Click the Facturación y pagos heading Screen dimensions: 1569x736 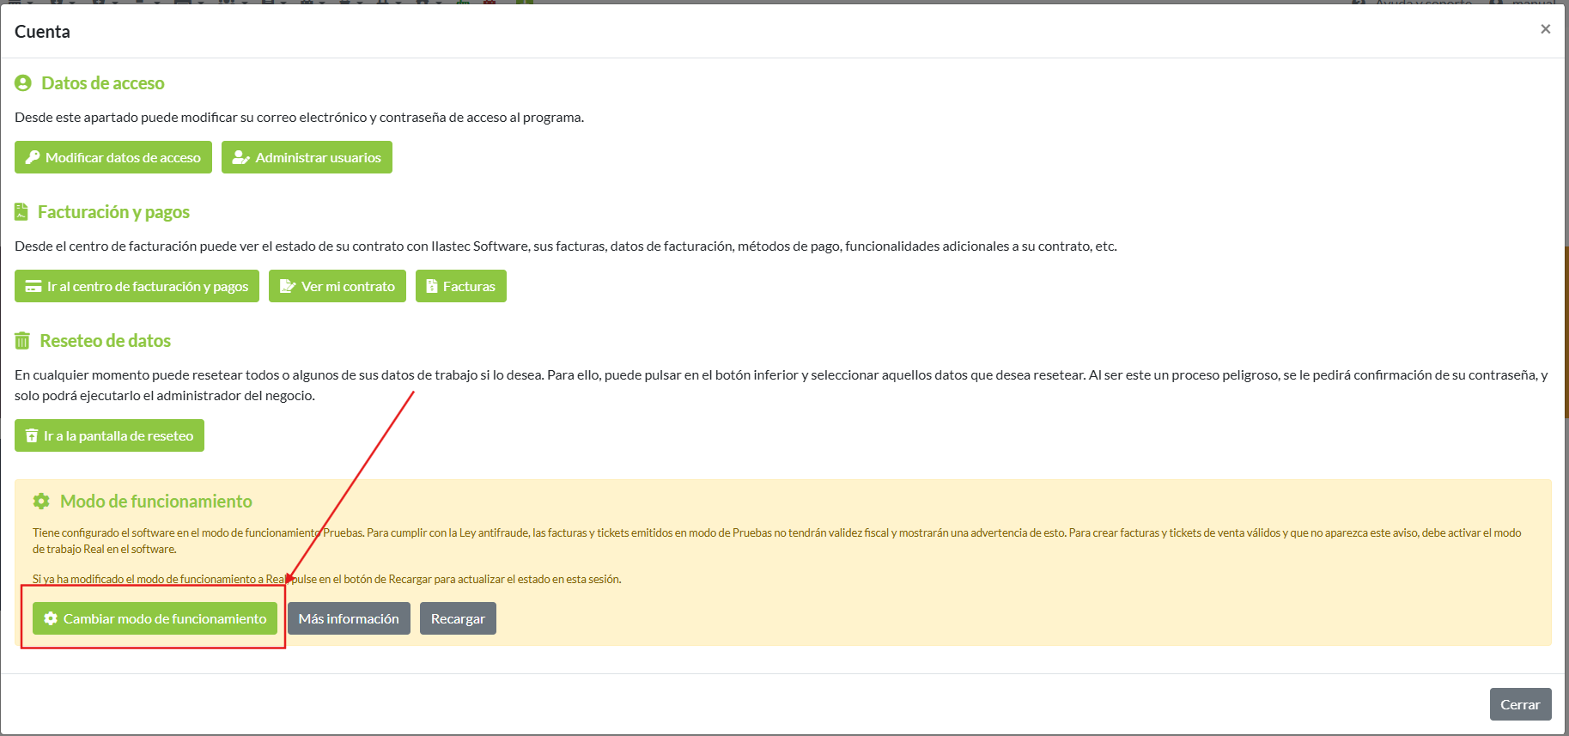113,212
